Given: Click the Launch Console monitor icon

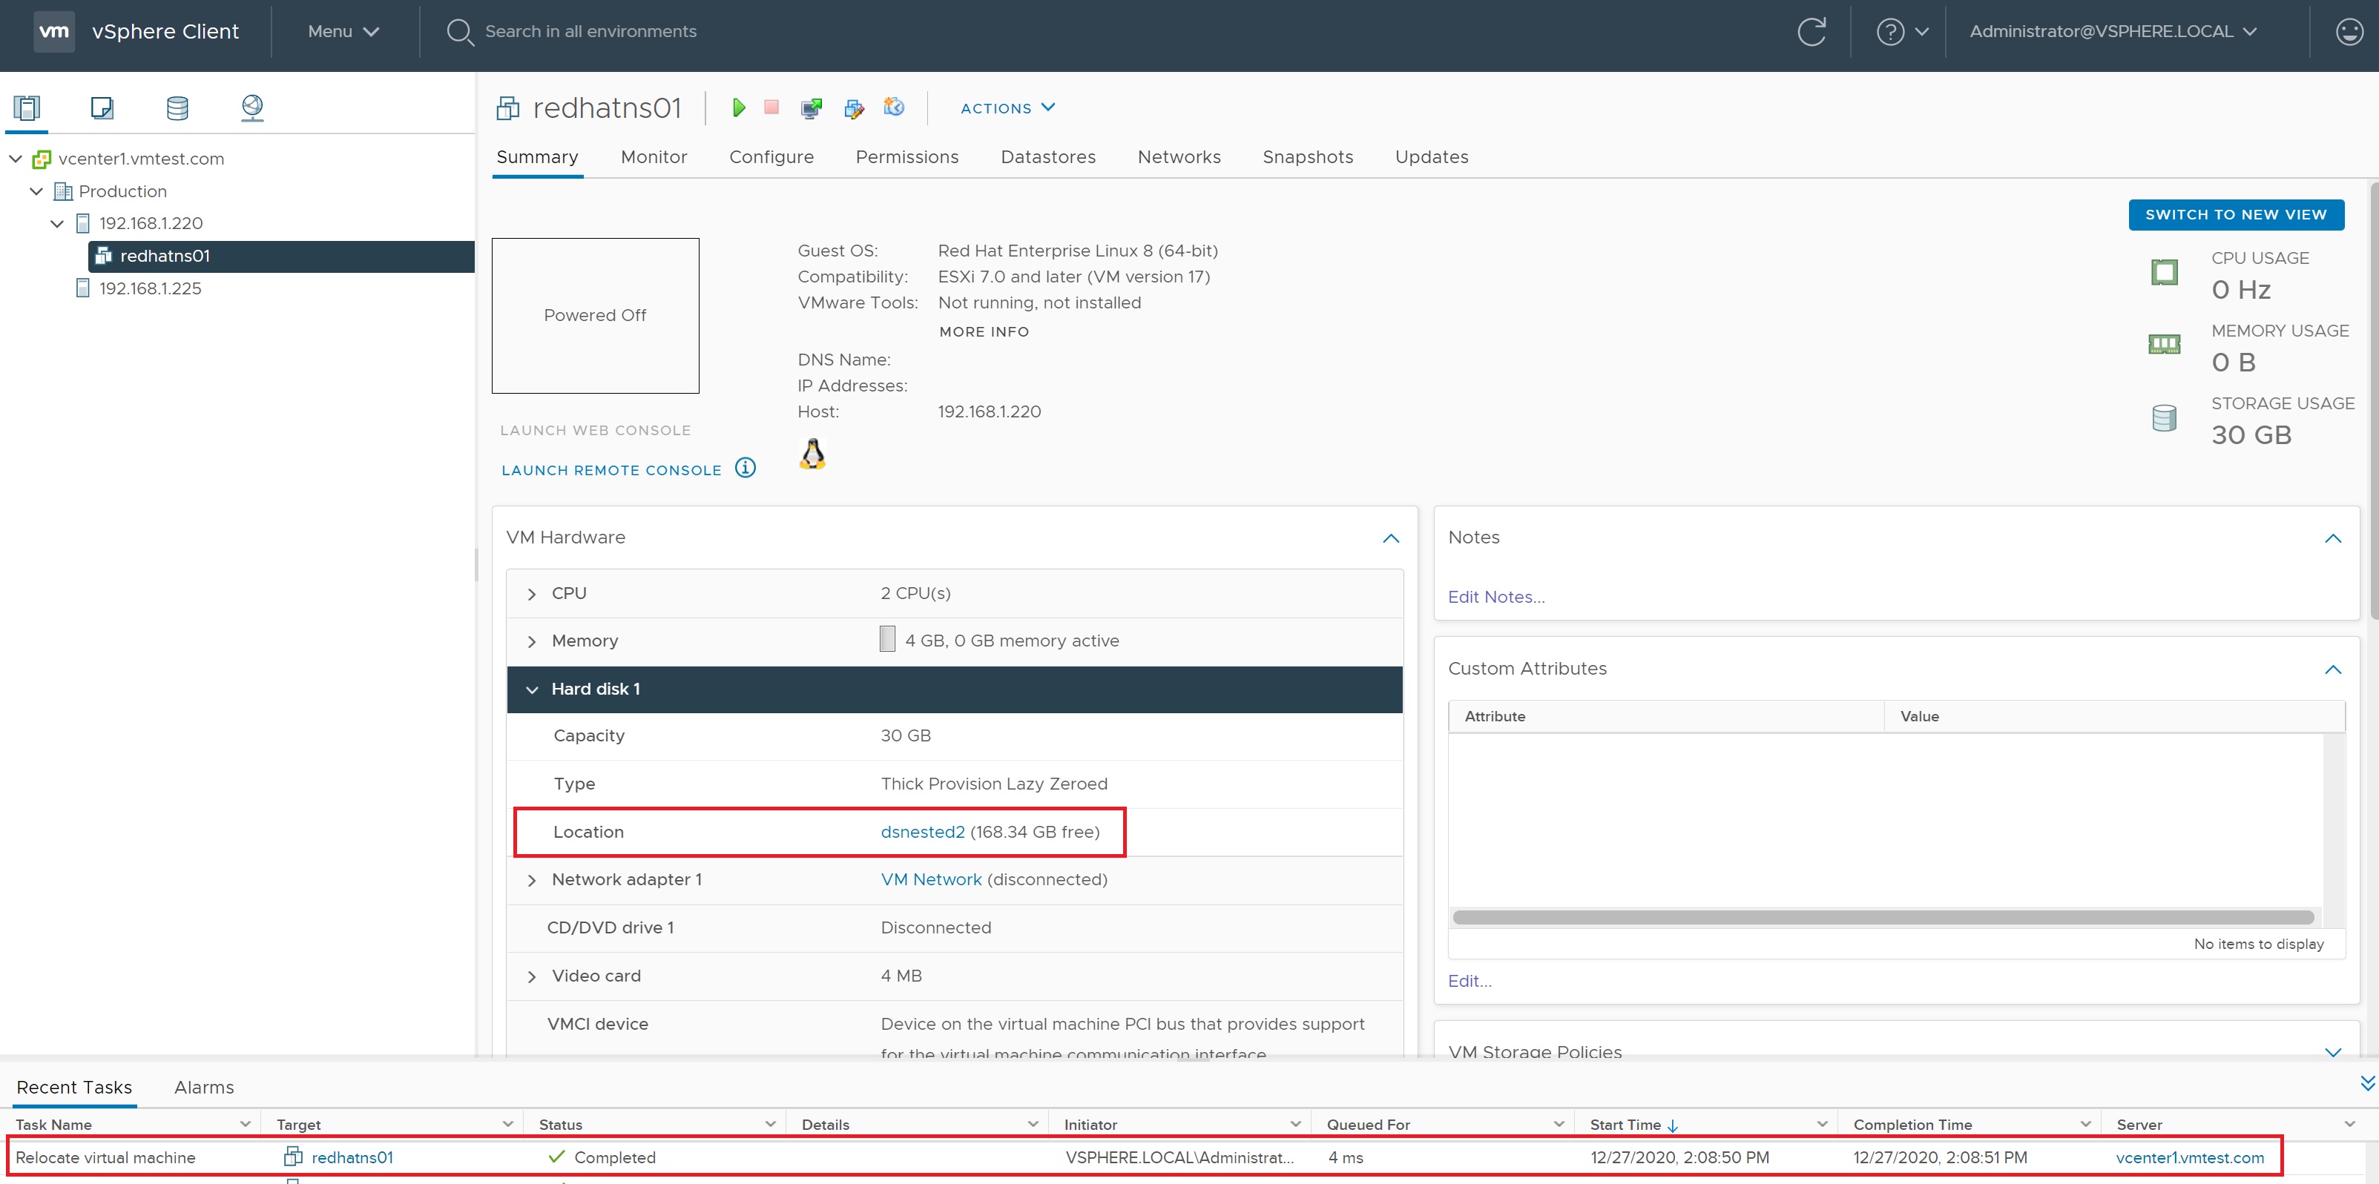Looking at the screenshot, I should (811, 108).
